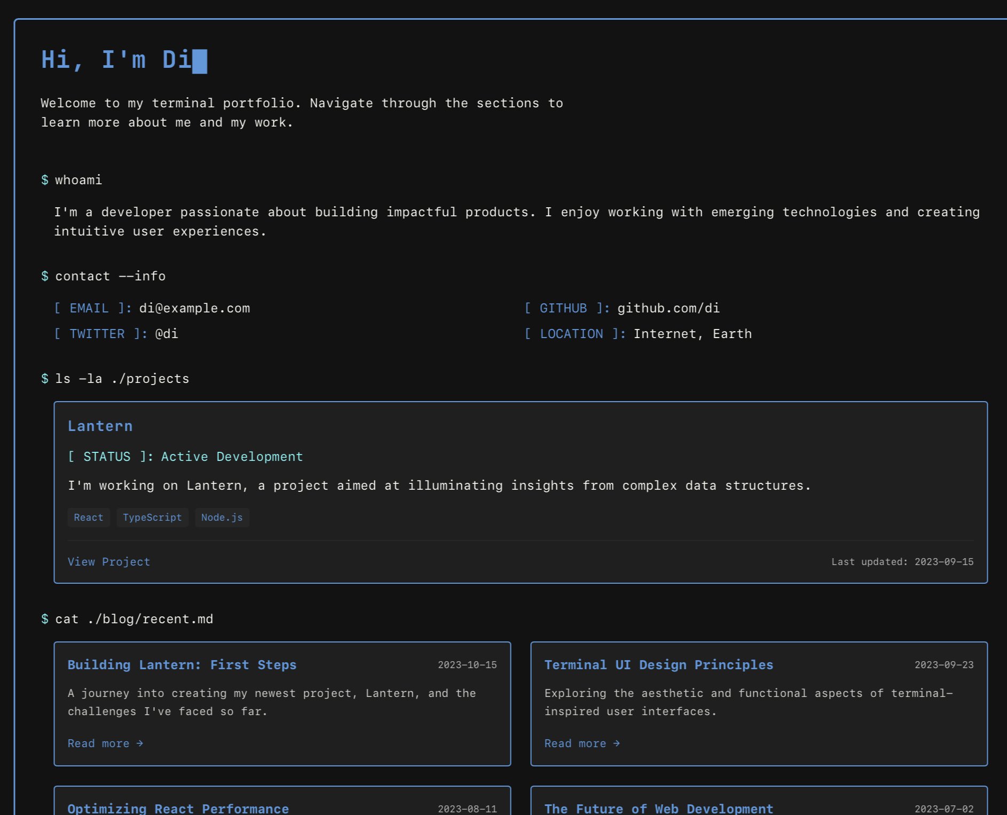This screenshot has width=1007, height=815.
Task: Open the Lantern project title
Action: pyautogui.click(x=100, y=426)
